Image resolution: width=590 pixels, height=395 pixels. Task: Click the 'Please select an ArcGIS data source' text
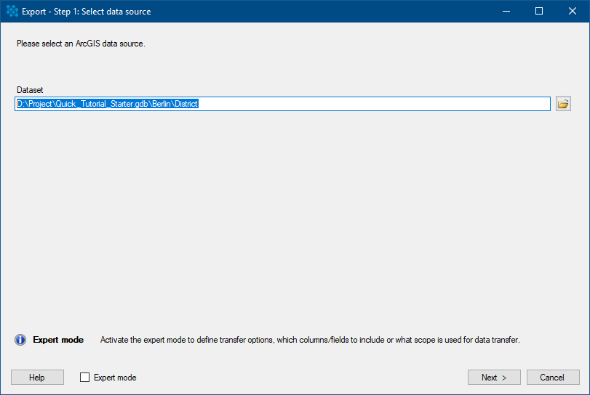click(x=81, y=44)
